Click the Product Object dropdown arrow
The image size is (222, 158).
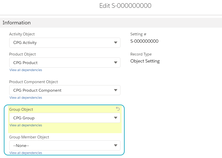pyautogui.click(x=115, y=63)
